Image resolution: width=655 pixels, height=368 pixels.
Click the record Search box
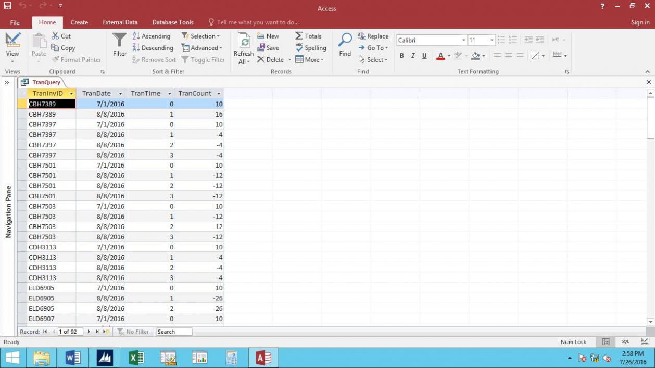(174, 332)
